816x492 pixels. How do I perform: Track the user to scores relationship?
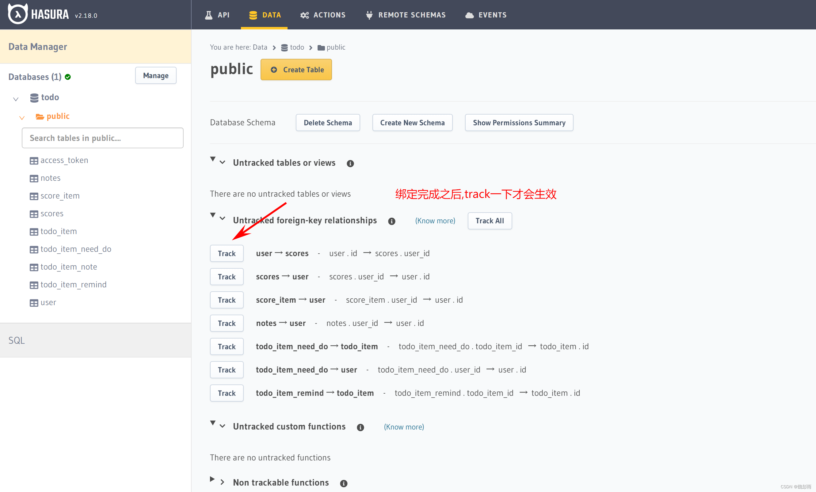tap(227, 253)
